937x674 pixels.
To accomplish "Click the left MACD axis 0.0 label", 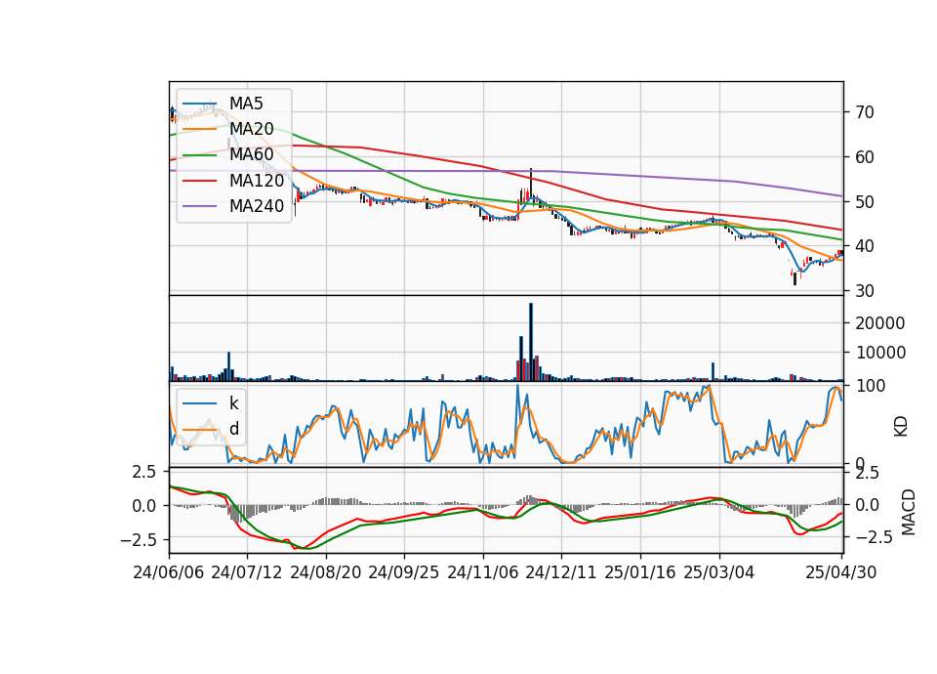I will coord(144,506).
